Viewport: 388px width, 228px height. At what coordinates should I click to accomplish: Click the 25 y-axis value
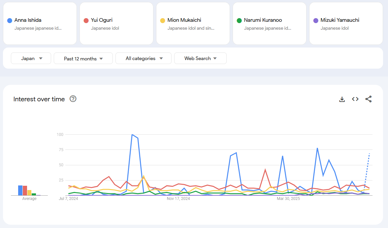61,180
